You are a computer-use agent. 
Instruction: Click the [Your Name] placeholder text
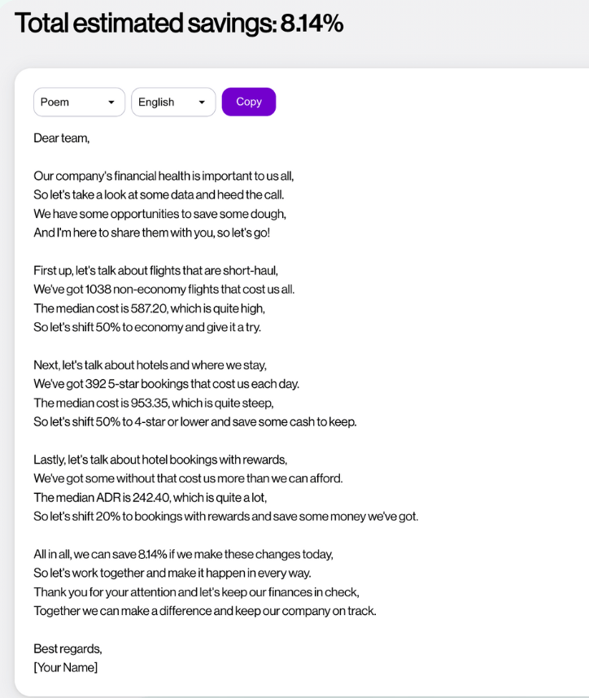point(65,667)
